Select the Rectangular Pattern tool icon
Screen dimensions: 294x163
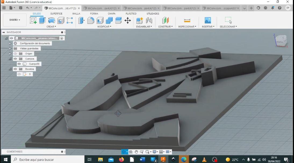click(70, 20)
